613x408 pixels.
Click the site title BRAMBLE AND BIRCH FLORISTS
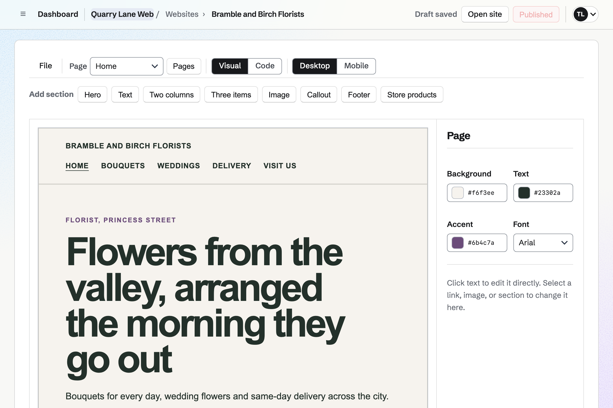pyautogui.click(x=128, y=146)
